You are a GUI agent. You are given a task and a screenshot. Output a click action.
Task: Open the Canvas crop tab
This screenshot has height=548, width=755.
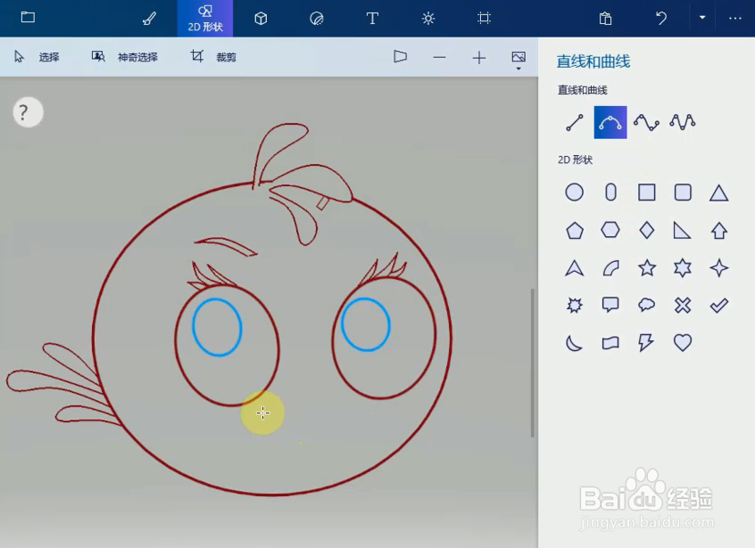(484, 18)
